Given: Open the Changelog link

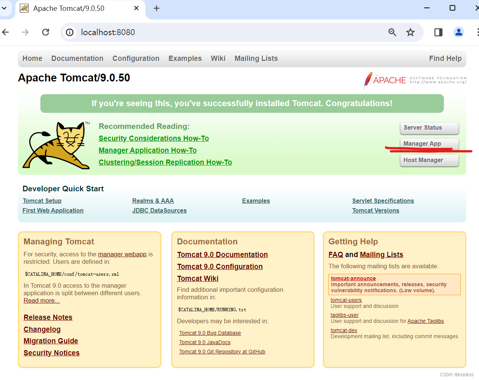Looking at the screenshot, I should pos(42,329).
